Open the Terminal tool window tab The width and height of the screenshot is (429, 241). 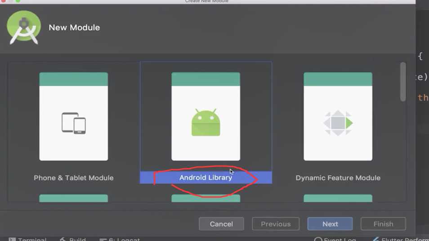pos(27,239)
